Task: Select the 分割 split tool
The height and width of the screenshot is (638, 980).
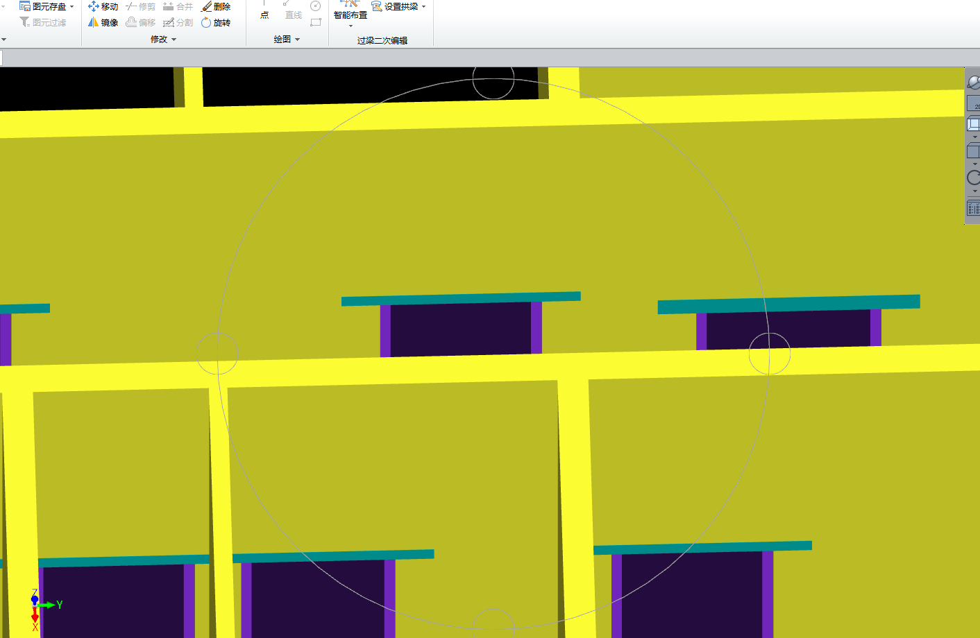Action: tap(178, 22)
